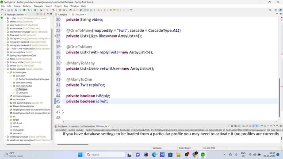This screenshot has height=159, width=283.
Task: Select pom.xml in Package Explorer
Action: point(16,133)
